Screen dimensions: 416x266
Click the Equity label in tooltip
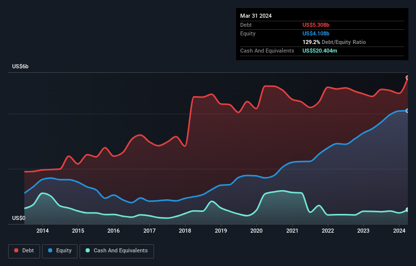[x=248, y=33]
